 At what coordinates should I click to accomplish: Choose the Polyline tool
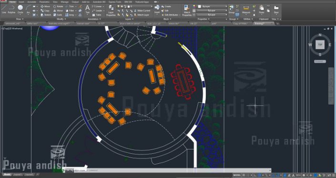[11, 10]
